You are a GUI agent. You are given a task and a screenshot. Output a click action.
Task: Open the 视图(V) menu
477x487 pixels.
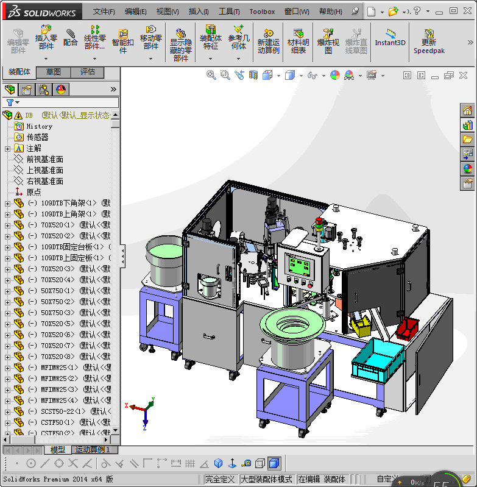tap(168, 12)
